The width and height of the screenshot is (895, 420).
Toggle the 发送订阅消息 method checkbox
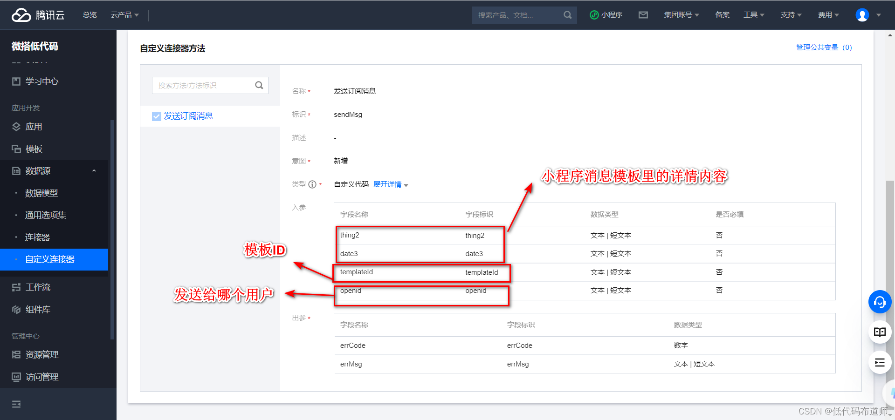coord(157,116)
